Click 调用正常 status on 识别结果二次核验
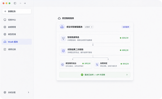 point(124,50)
